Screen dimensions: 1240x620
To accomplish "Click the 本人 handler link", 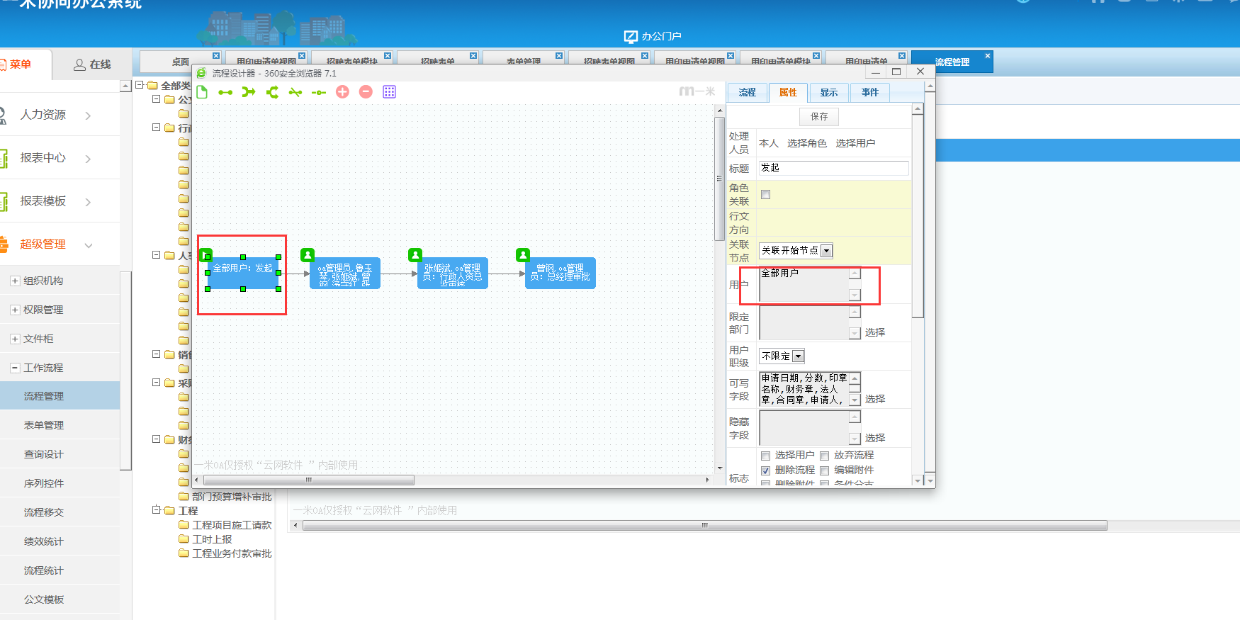I will [769, 143].
